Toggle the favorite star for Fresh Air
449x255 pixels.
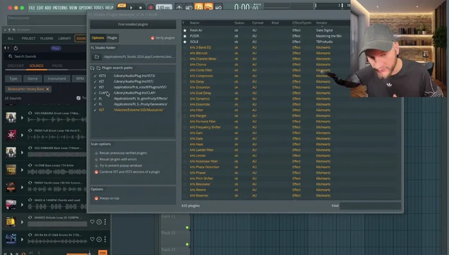coord(185,30)
